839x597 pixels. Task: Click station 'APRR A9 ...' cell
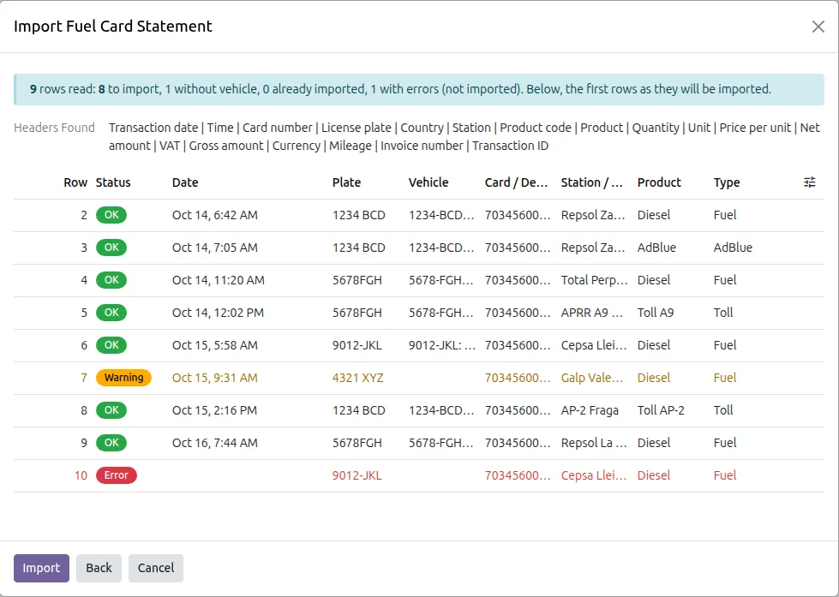(592, 313)
